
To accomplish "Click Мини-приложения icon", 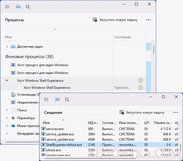I will tap(13, 126).
